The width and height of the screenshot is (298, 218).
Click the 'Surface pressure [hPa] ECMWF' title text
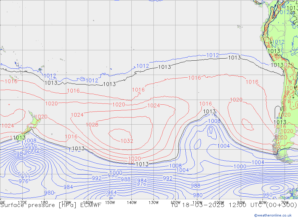[51, 205]
